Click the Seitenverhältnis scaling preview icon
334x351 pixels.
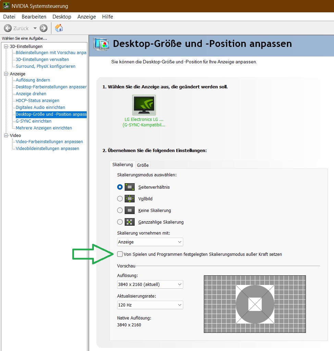(129, 187)
